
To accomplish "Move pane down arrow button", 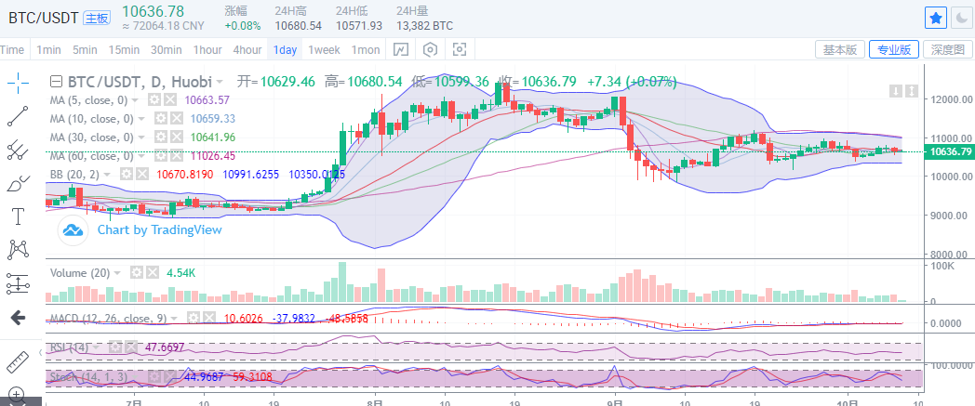I will 896,91.
